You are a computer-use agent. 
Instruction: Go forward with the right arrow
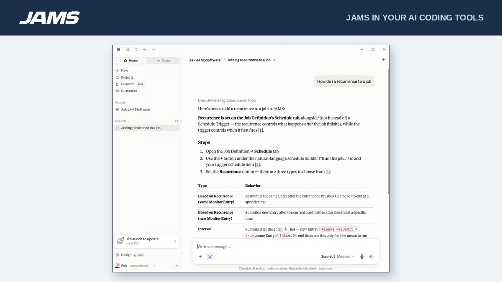tap(154, 49)
